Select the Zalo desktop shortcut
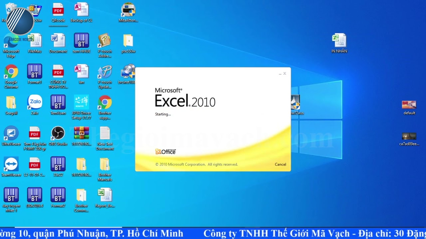This screenshot has height=239, width=426. (x=35, y=106)
